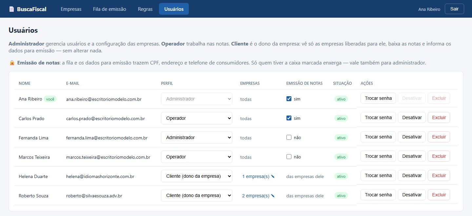Click Excluir for Marcos Teixeira
472x216 pixels.
click(439, 156)
